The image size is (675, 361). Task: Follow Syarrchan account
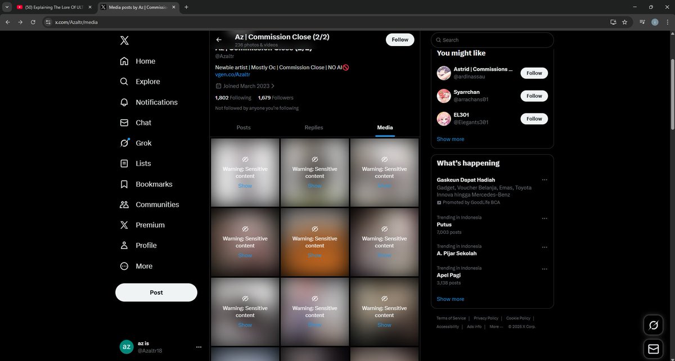(x=534, y=96)
